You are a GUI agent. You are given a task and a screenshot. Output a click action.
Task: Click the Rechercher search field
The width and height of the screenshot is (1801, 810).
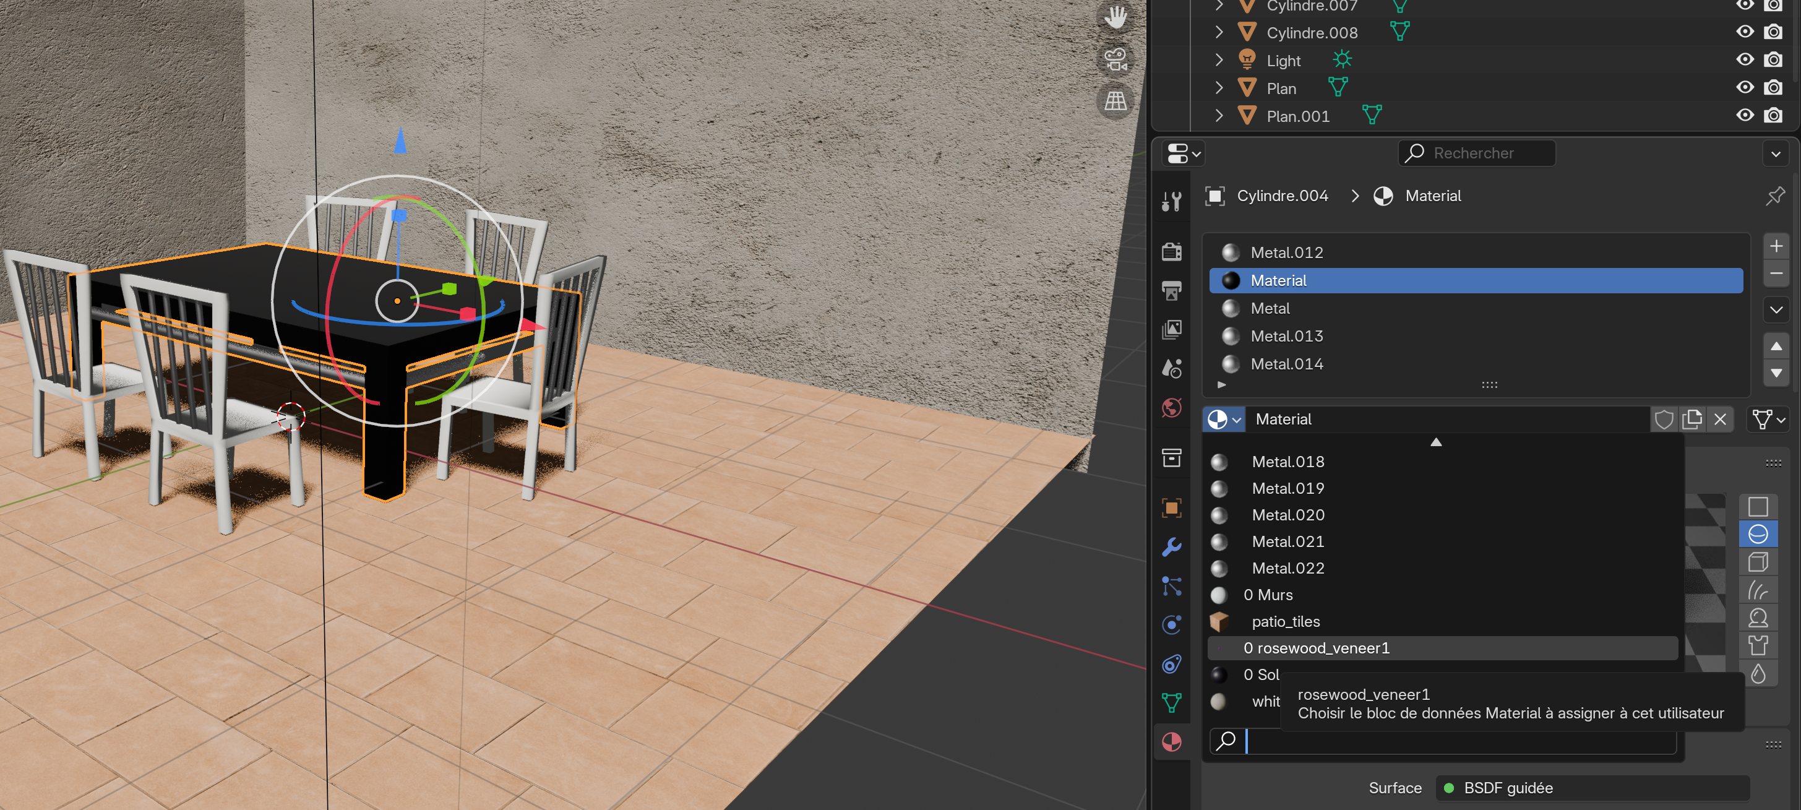(1477, 153)
